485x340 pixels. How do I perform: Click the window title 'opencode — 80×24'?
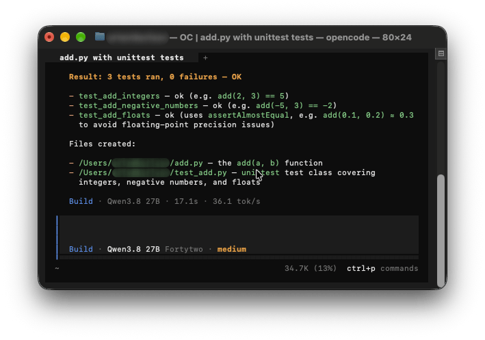coord(369,38)
